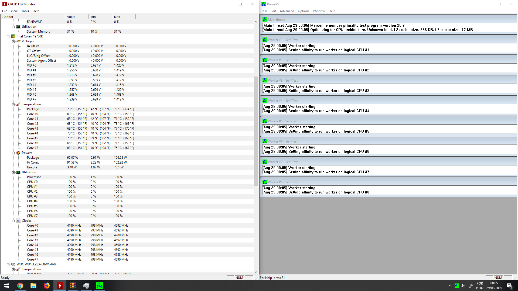Open the View menu in HWMonitor
The width and height of the screenshot is (518, 291).
click(x=14, y=11)
